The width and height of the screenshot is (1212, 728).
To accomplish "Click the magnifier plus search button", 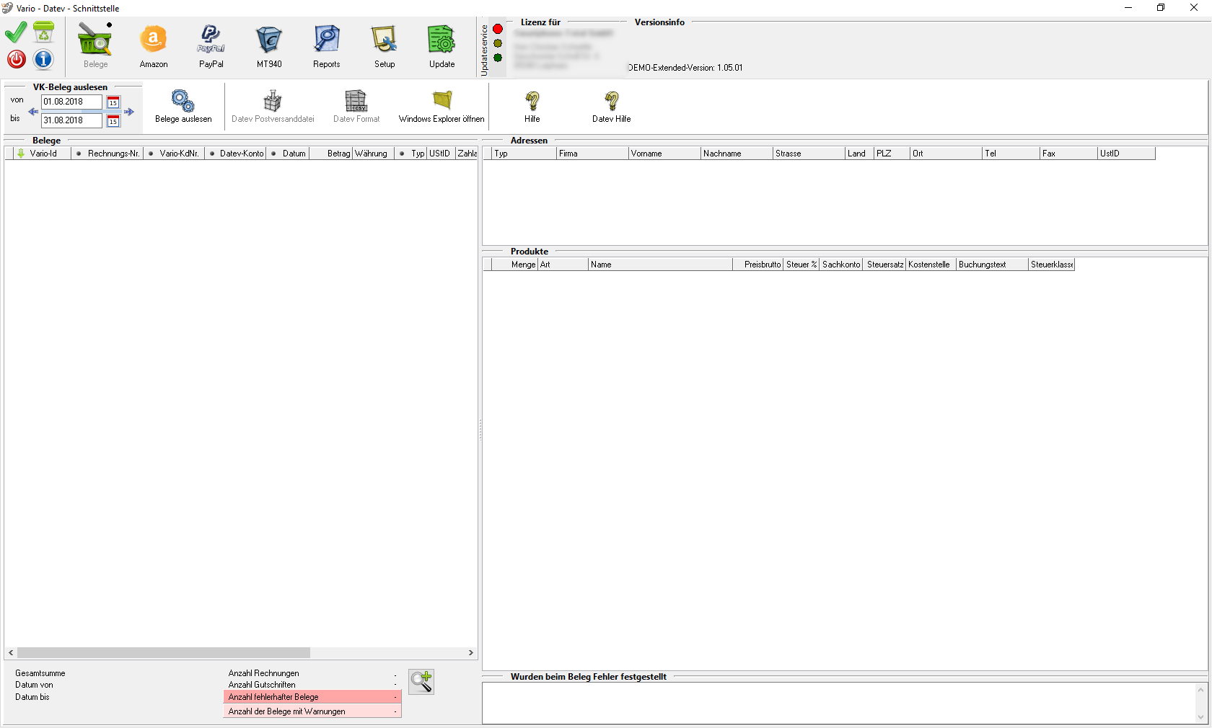I will [421, 681].
